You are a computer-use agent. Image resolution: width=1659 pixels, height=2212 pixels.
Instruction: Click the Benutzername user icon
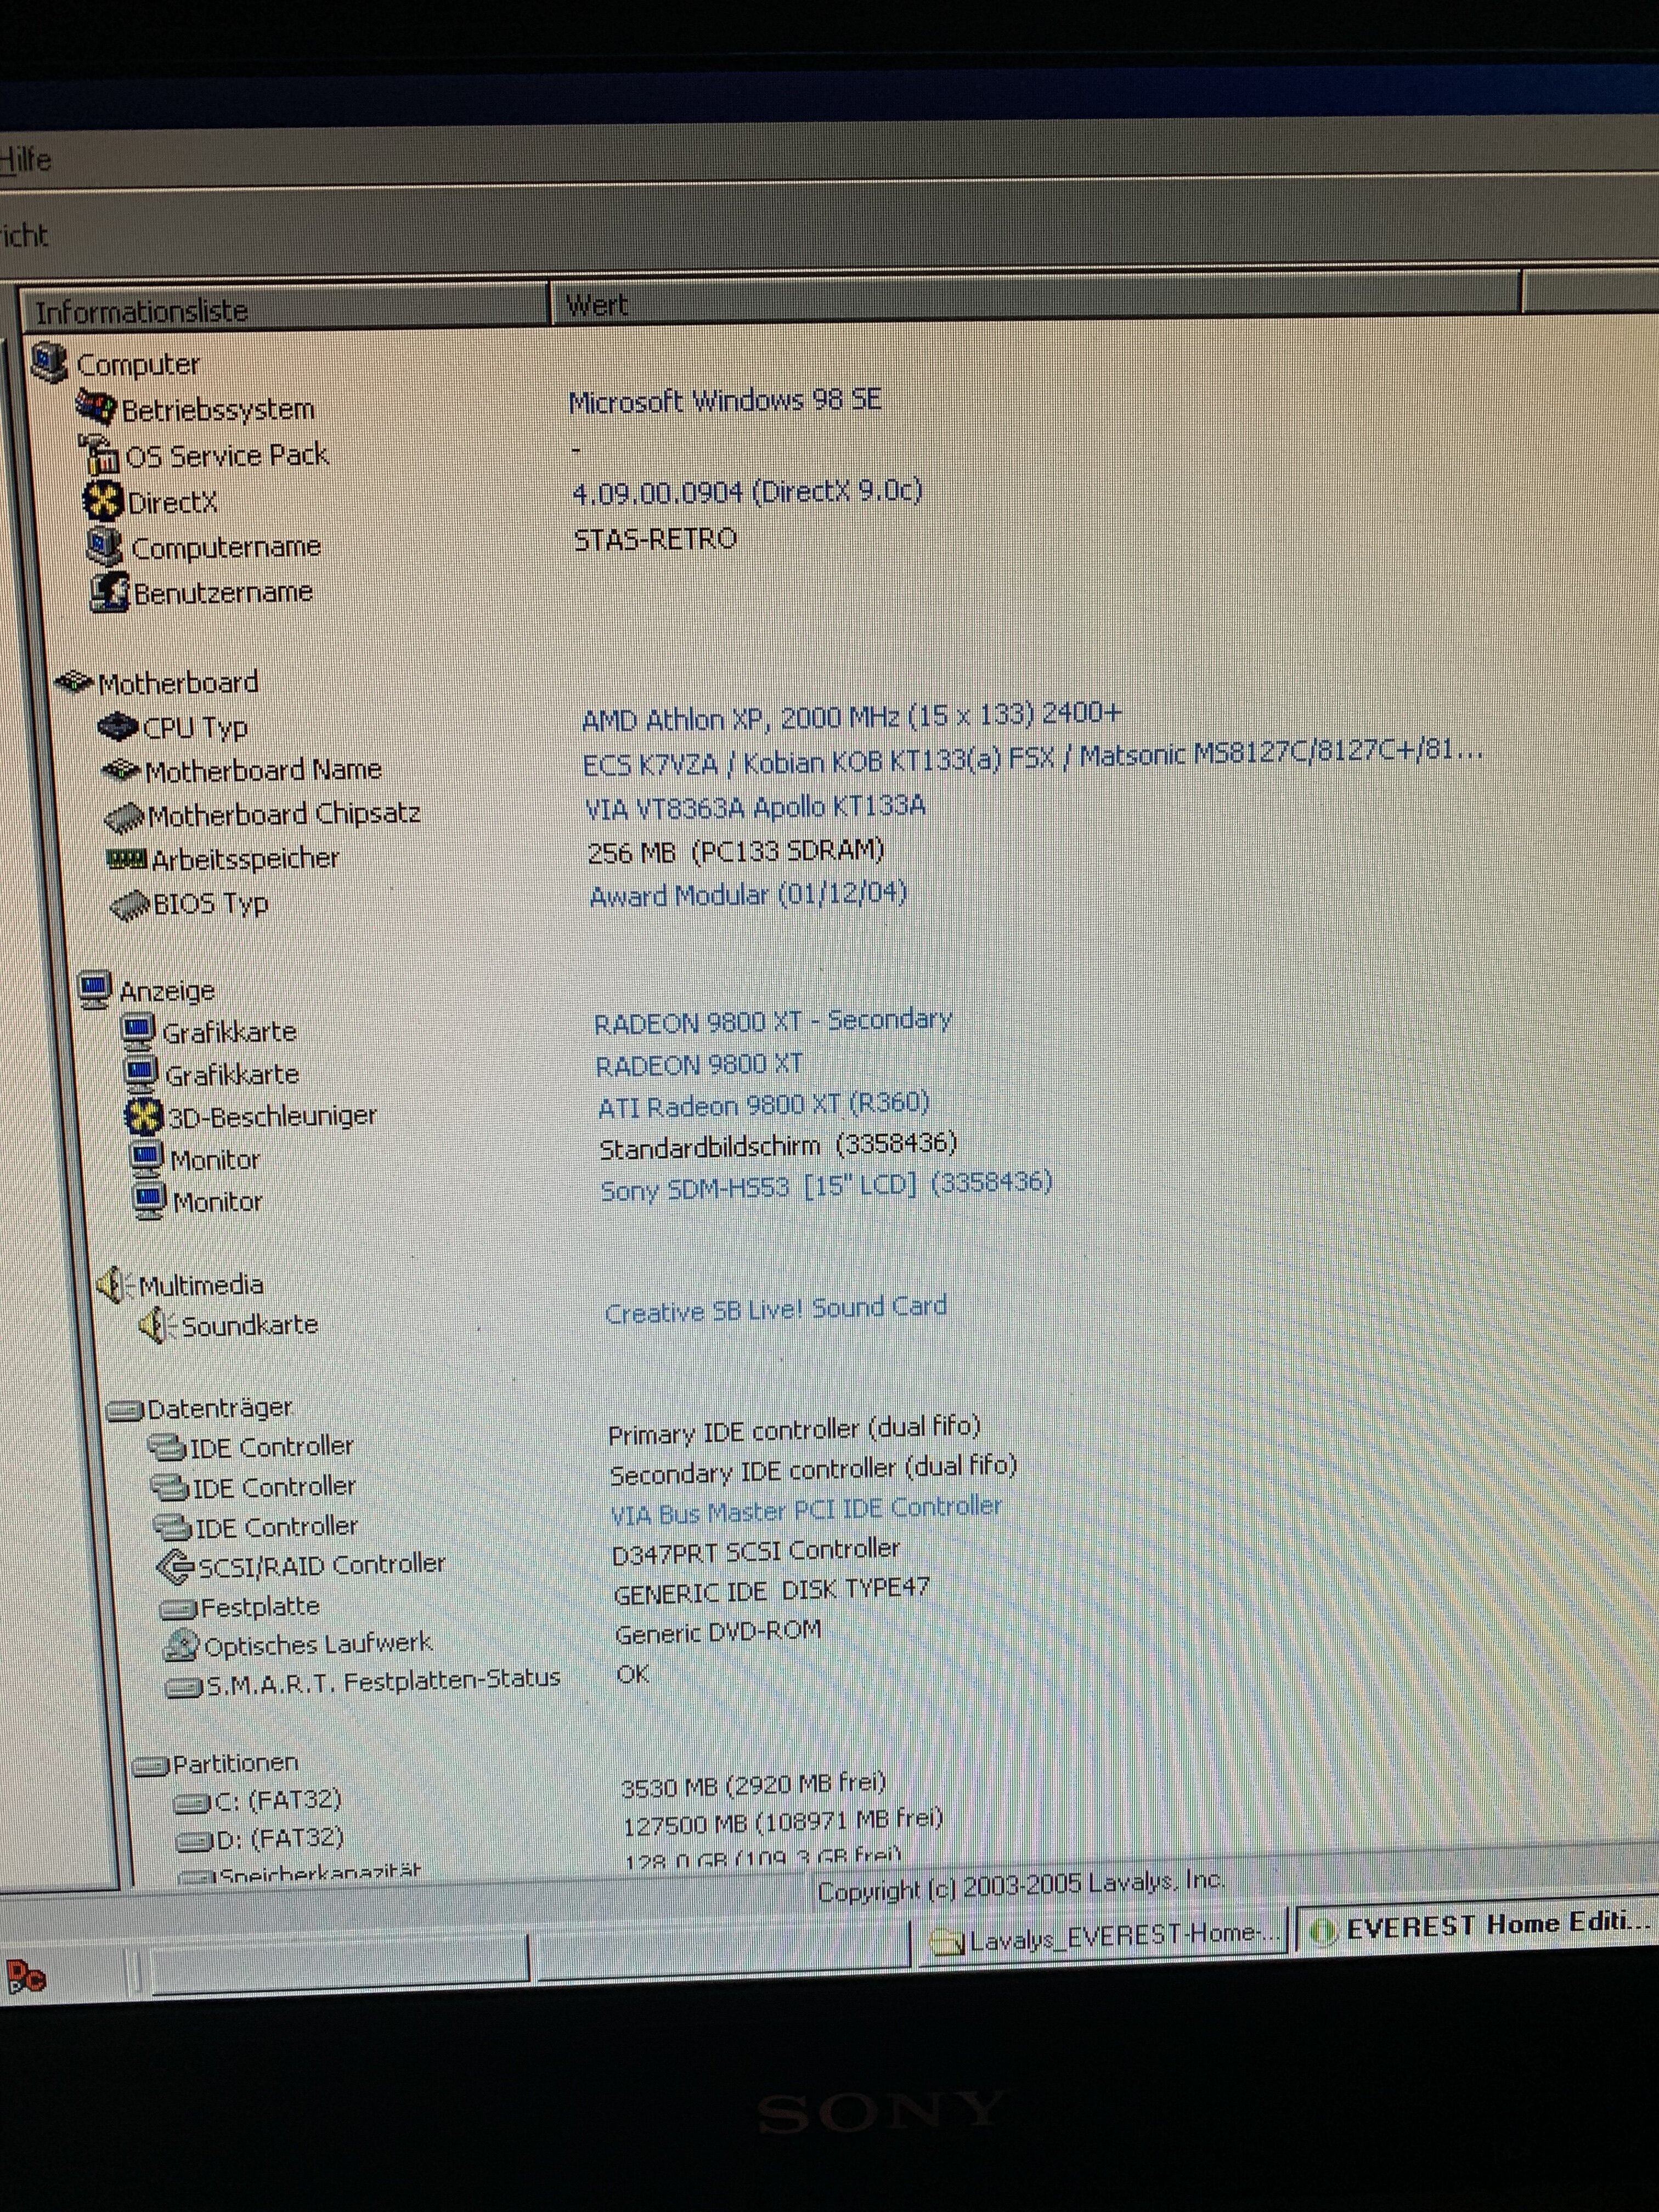[x=110, y=592]
